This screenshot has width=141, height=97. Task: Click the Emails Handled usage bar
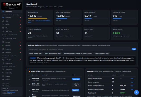[x=96, y=19]
